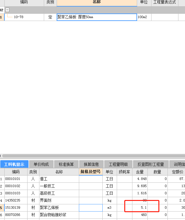185x220 pixels.
Task: Click the 含量 column header
Action: click(x=140, y=172)
